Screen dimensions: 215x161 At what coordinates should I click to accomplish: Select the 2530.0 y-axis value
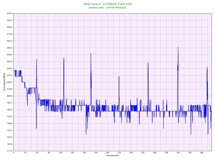pos(10,68)
